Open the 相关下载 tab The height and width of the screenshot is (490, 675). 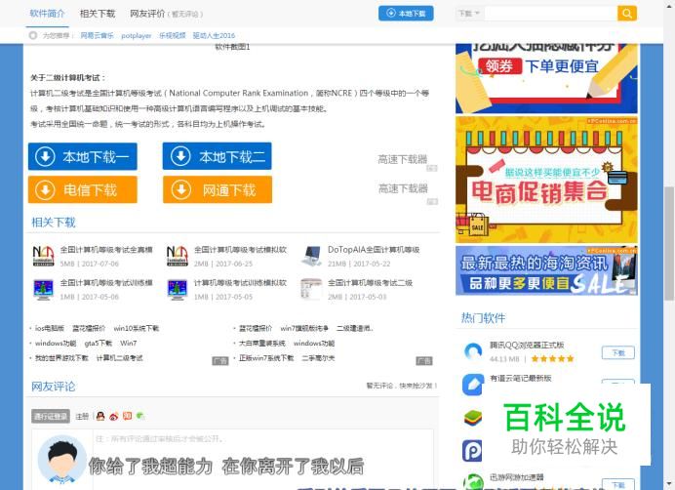tap(98, 14)
